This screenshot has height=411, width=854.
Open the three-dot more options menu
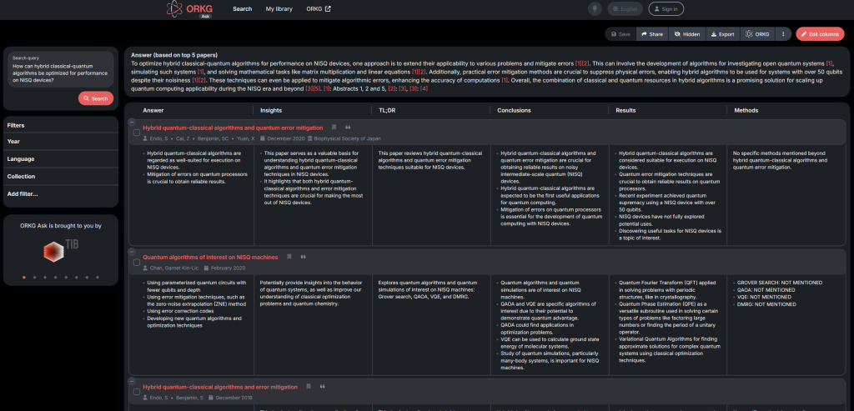tap(782, 33)
